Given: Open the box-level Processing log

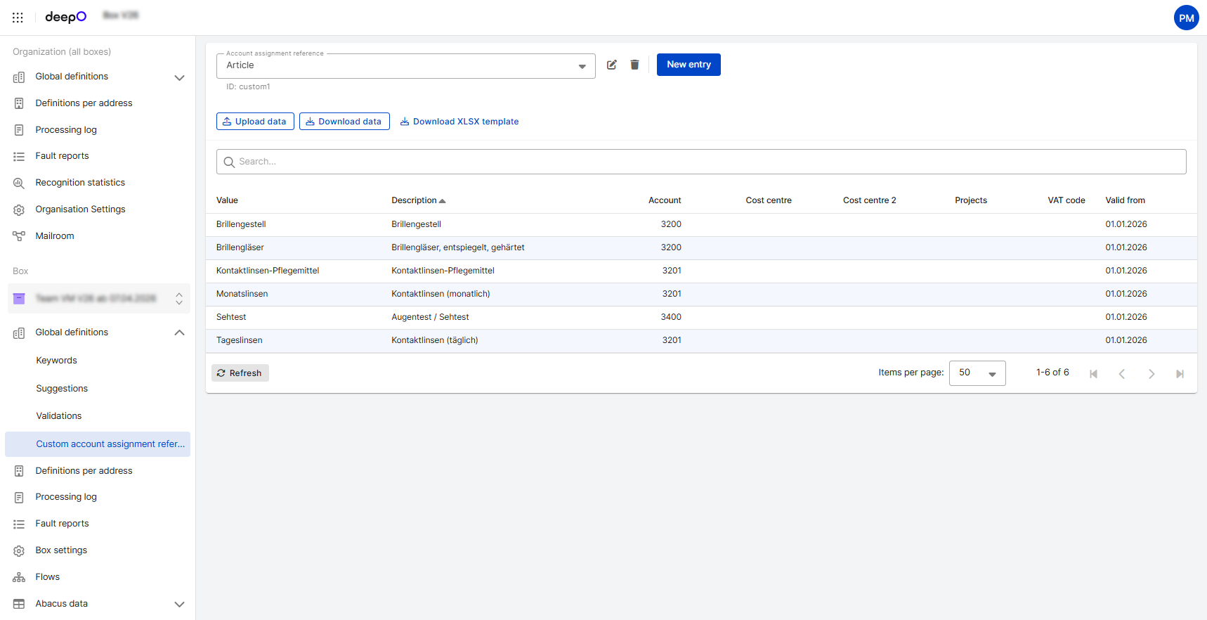Looking at the screenshot, I should (x=66, y=497).
